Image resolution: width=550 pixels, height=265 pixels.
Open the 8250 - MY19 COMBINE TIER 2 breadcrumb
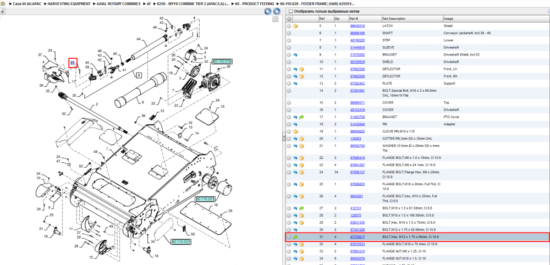193,3
